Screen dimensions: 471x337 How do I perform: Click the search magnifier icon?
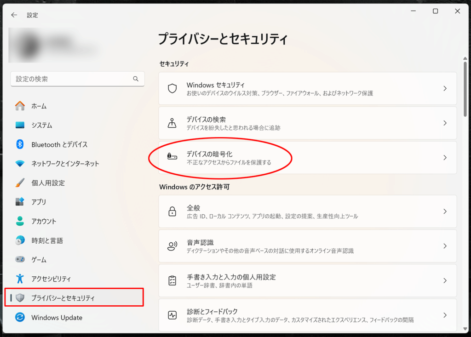pos(136,79)
